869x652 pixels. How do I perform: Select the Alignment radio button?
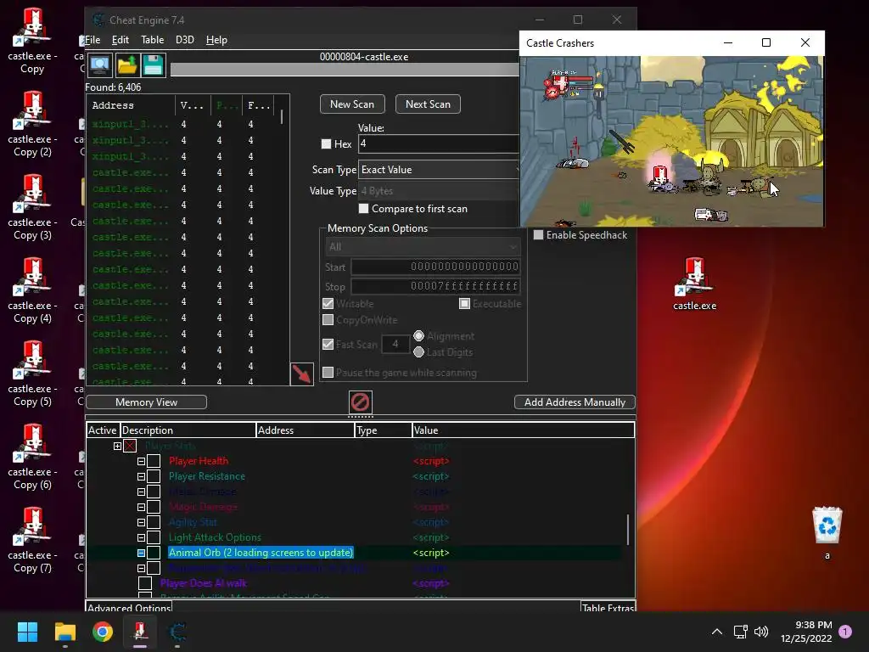point(419,336)
